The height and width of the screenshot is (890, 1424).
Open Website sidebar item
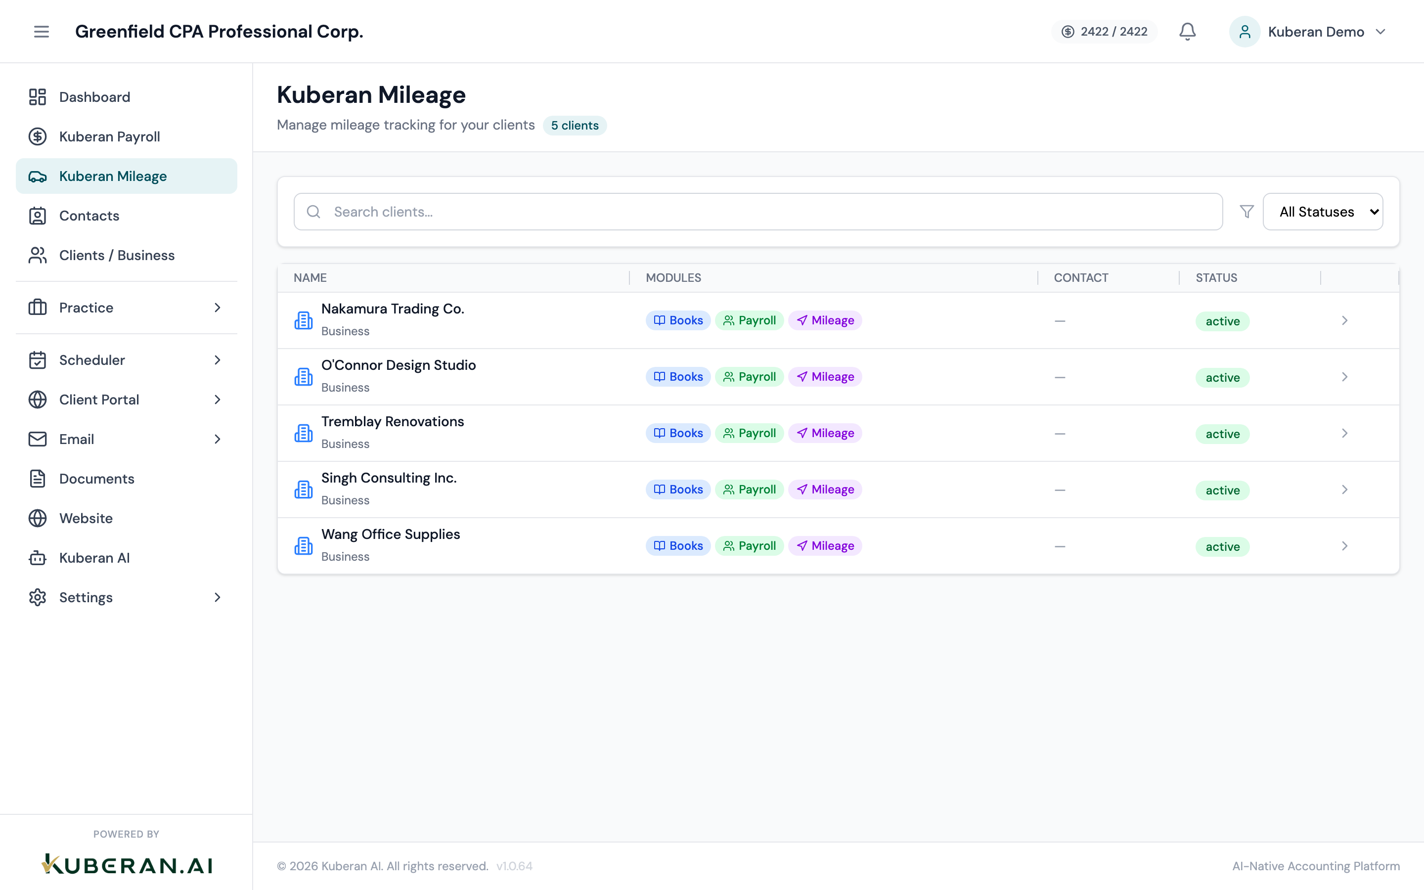(x=127, y=518)
